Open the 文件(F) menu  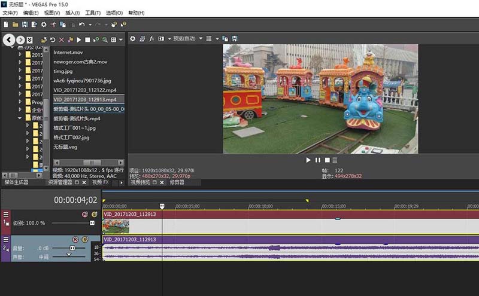click(11, 13)
